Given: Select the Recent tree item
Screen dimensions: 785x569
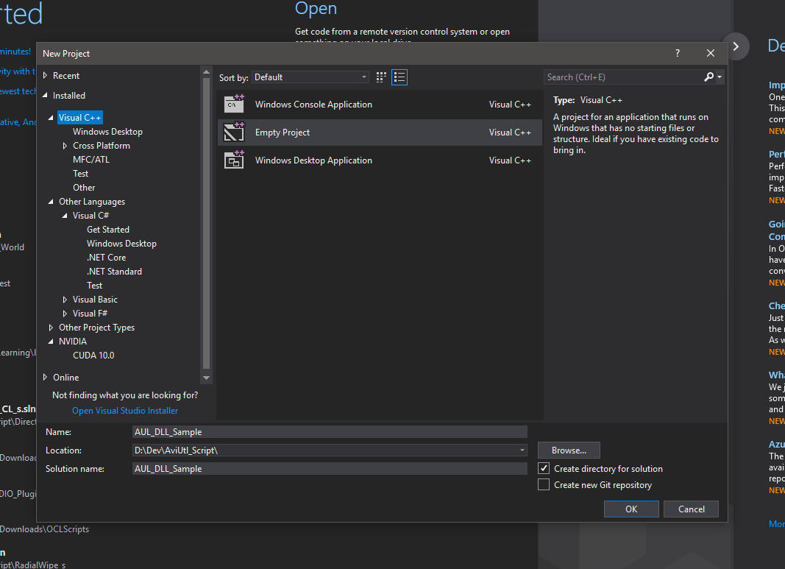Looking at the screenshot, I should pos(65,75).
